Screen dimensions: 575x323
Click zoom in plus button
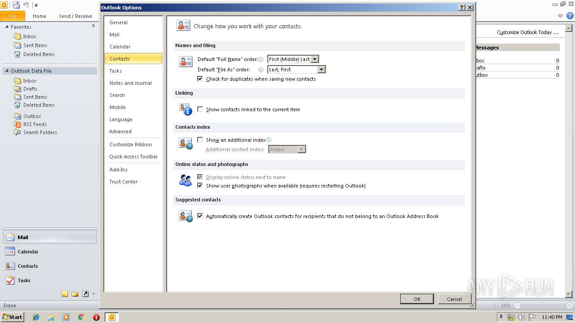tap(569, 306)
